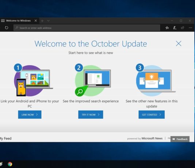
Task: Click the phone and laptop illustration
Action: point(33,80)
